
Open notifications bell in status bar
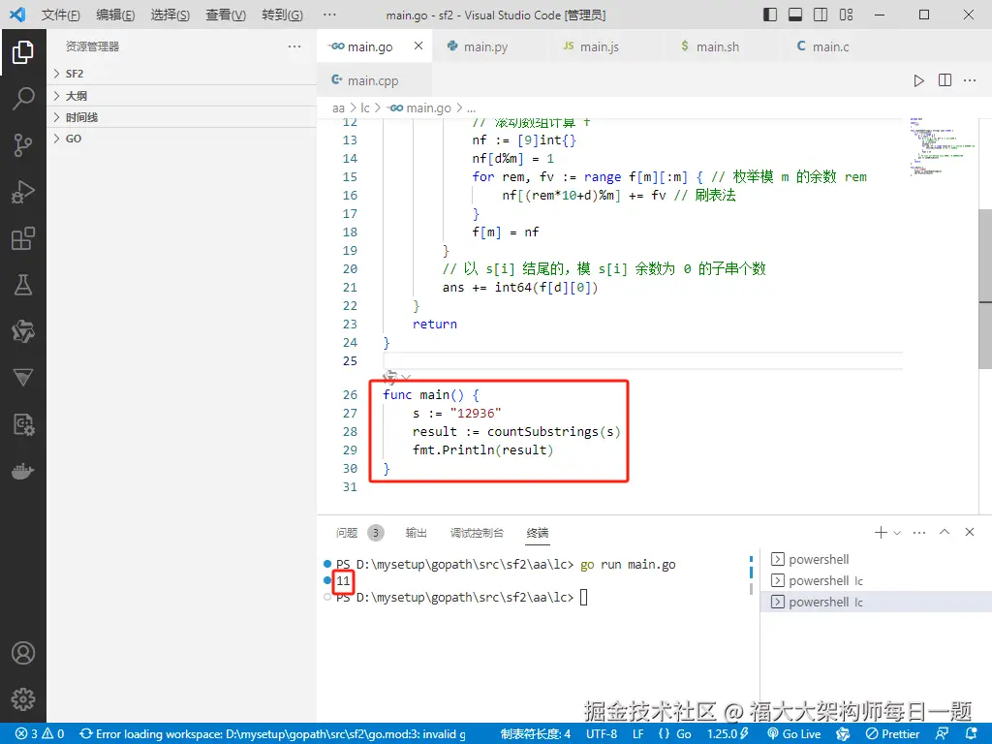click(973, 734)
